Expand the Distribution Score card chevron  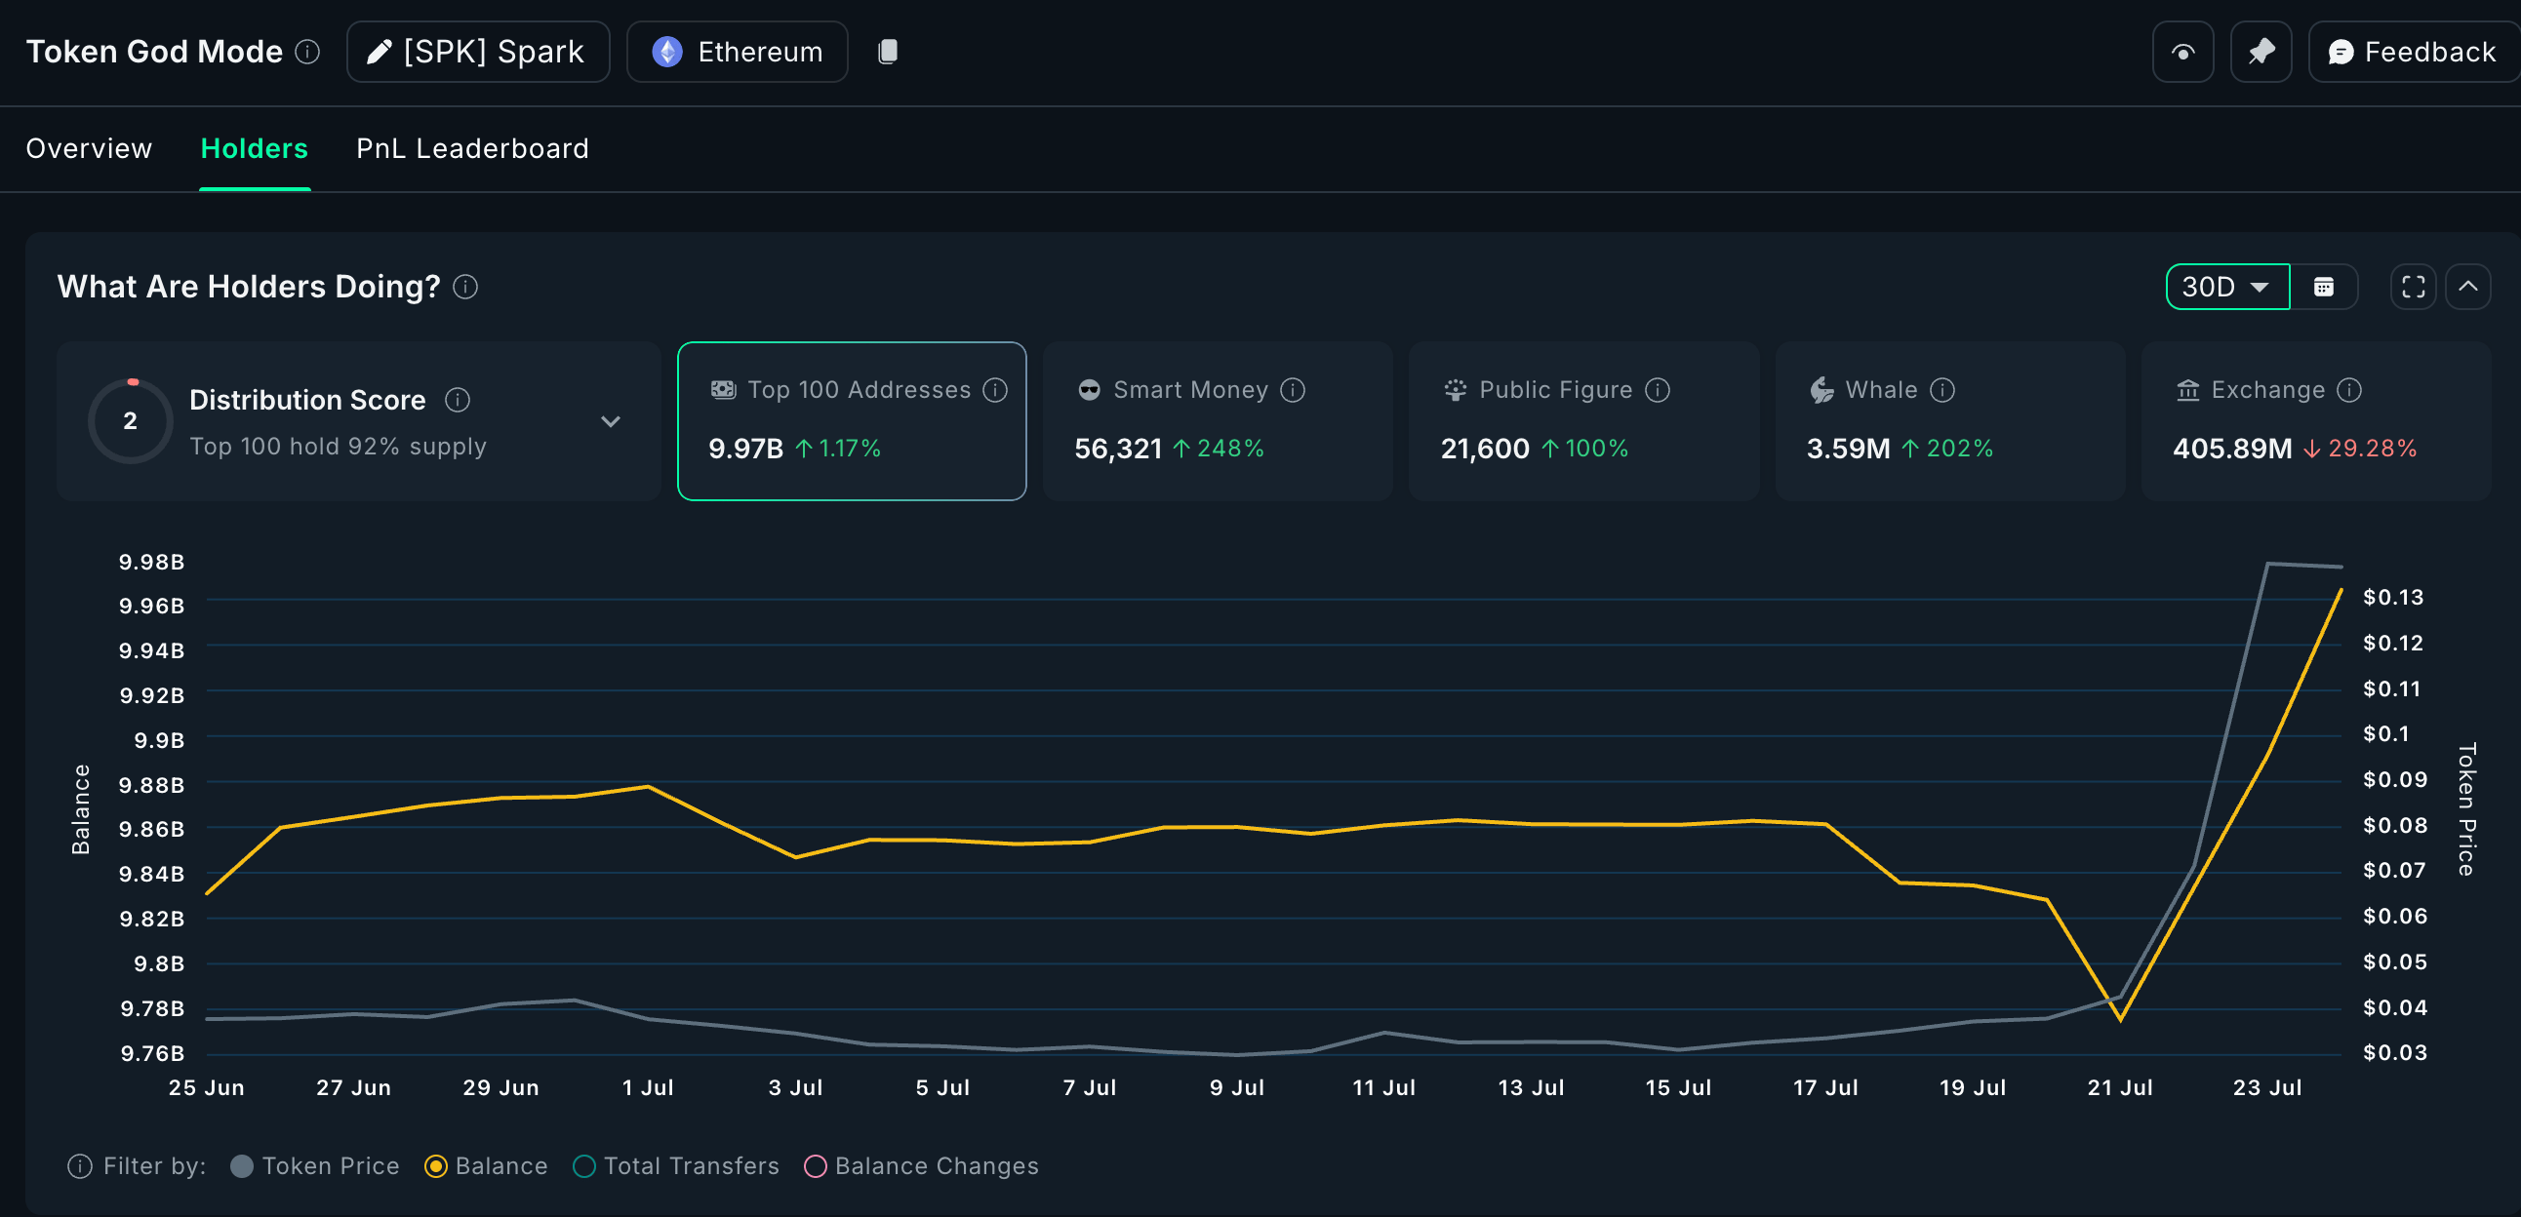(611, 420)
